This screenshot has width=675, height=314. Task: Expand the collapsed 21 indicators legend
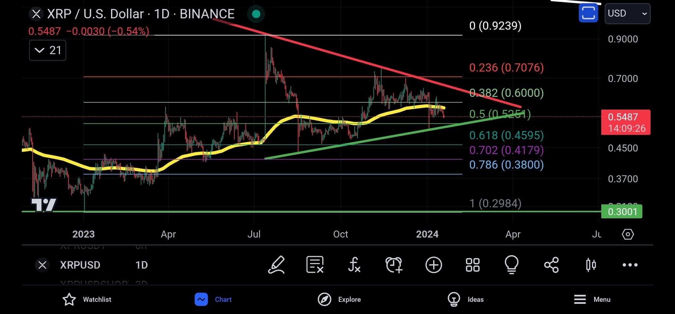pyautogui.click(x=47, y=50)
